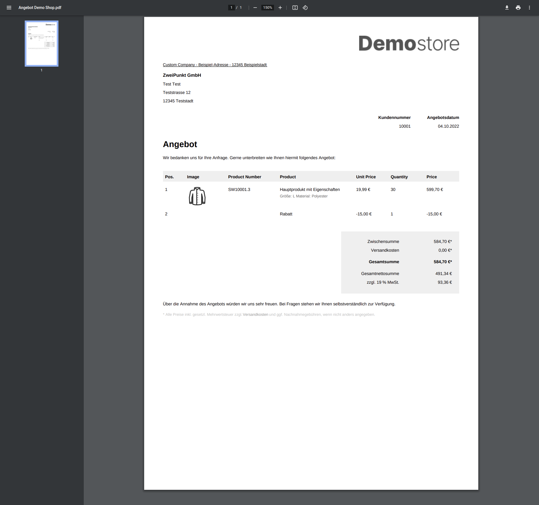Viewport: 539px width, 505px height.
Task: Click shipping value '0,00 €*'
Action: (x=445, y=250)
